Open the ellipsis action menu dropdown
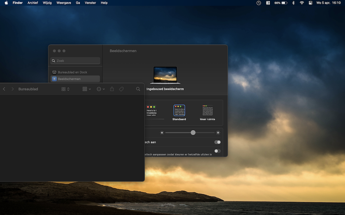Screen dimensions: 345x215 [100, 89]
